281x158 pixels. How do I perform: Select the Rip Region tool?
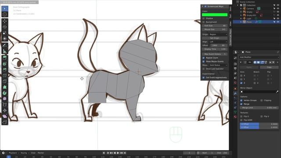(5, 122)
